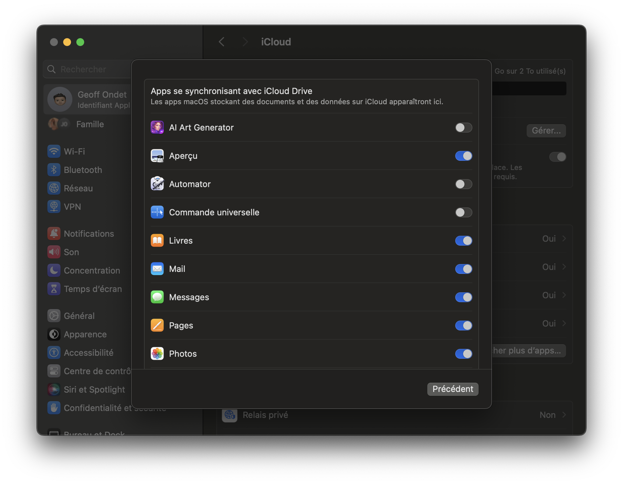Open the Wi-Fi settings section

74,152
